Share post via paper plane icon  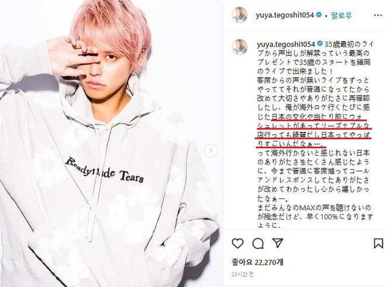point(277,243)
